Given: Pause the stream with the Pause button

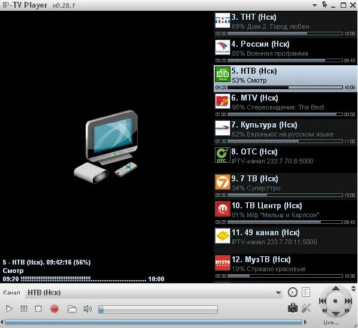Looking at the screenshot, I should (x=24, y=309).
